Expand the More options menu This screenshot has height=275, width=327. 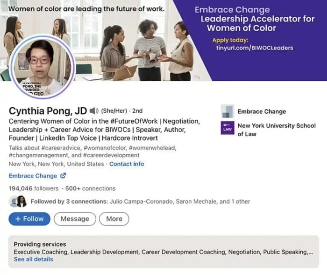[114, 219]
